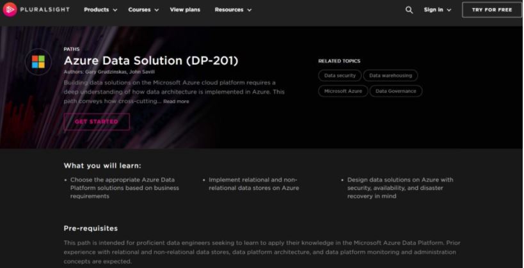The width and height of the screenshot is (524, 268).
Task: Expand description with Read more link
Action: coord(176,101)
